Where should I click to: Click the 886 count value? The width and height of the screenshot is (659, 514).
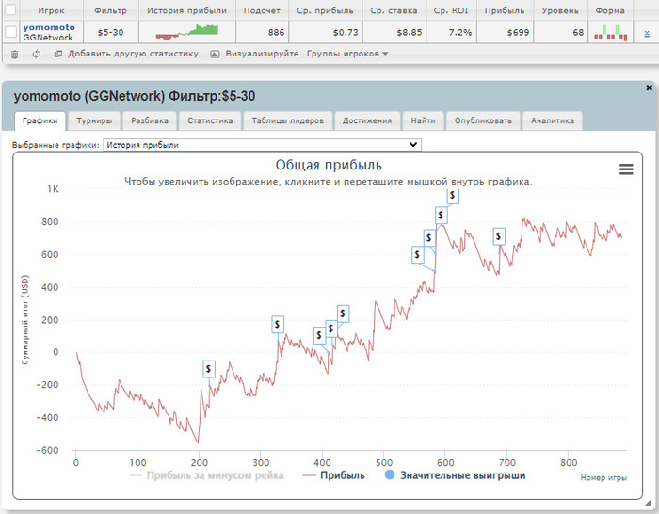(276, 32)
